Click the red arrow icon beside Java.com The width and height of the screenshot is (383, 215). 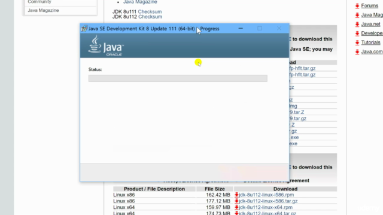tap(357, 52)
